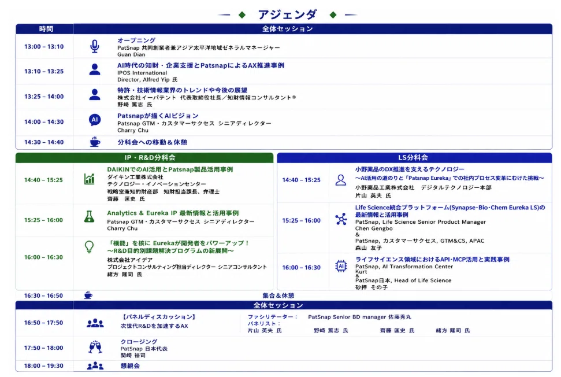Click the microphone icon for オープニング

(94, 46)
